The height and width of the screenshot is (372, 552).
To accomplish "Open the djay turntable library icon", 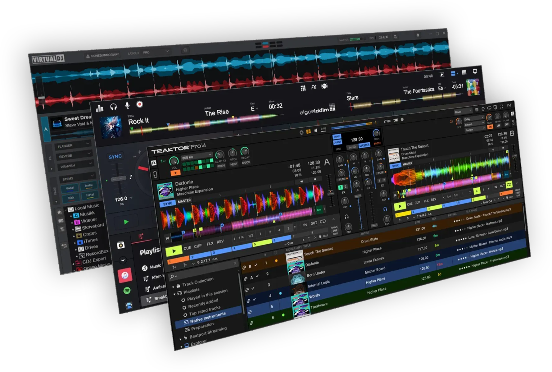I will pos(121,246).
